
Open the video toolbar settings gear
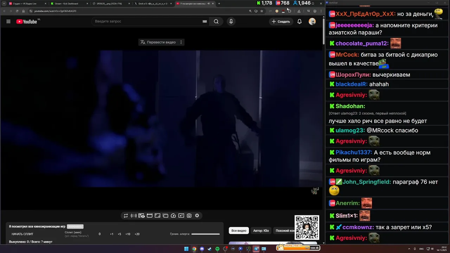[x=197, y=216]
